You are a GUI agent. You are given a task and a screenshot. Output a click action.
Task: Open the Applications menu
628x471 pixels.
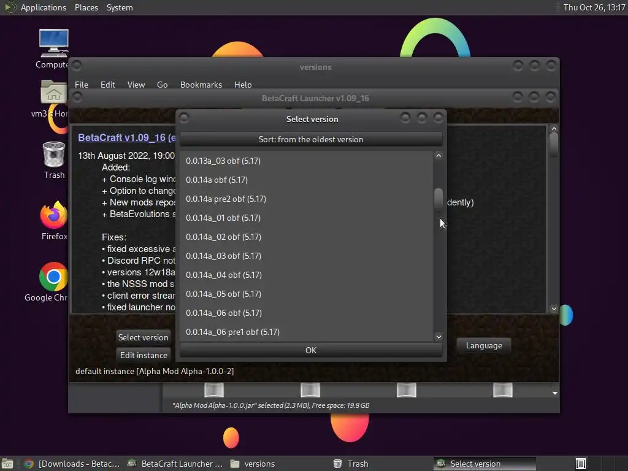pyautogui.click(x=44, y=7)
